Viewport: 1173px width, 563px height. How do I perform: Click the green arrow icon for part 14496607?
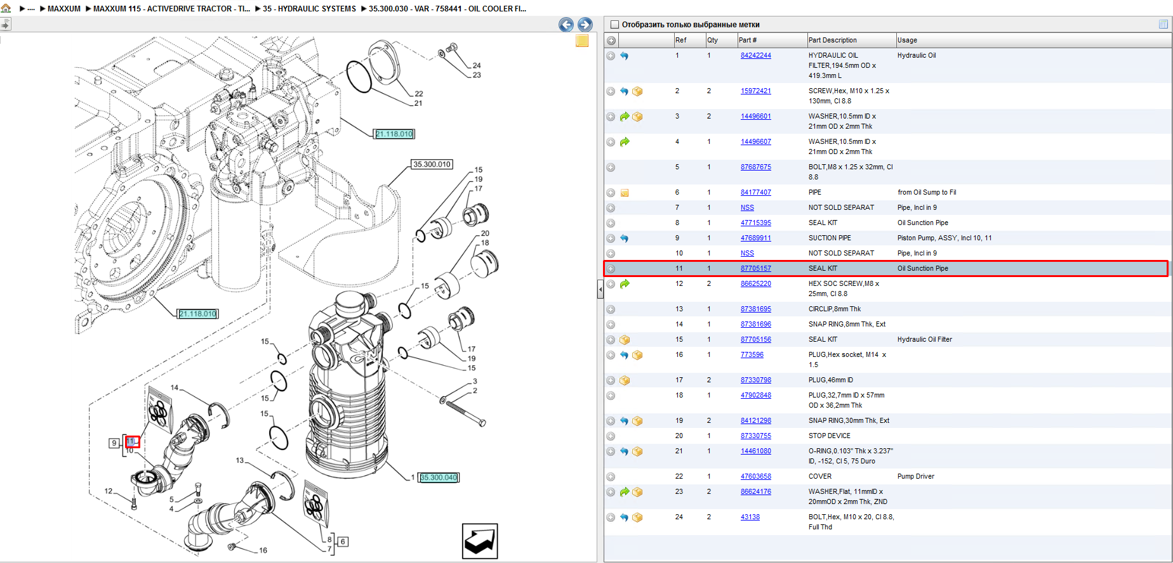625,142
